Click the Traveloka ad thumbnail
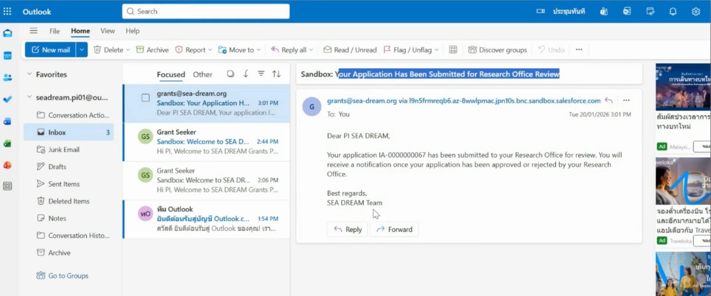Image resolution: width=711 pixels, height=296 pixels. click(683, 181)
